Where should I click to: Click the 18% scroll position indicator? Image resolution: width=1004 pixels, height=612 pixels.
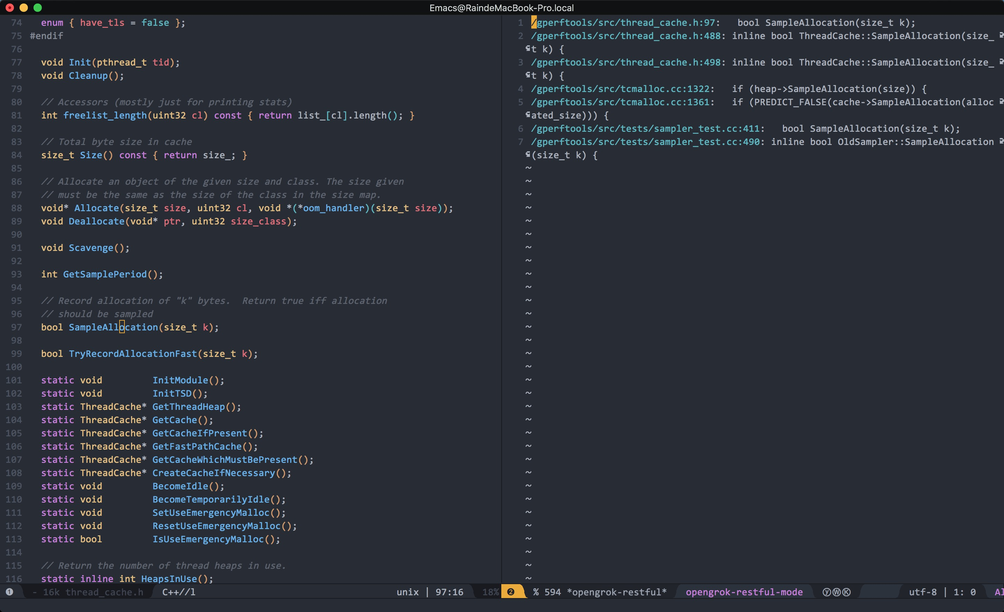(490, 592)
